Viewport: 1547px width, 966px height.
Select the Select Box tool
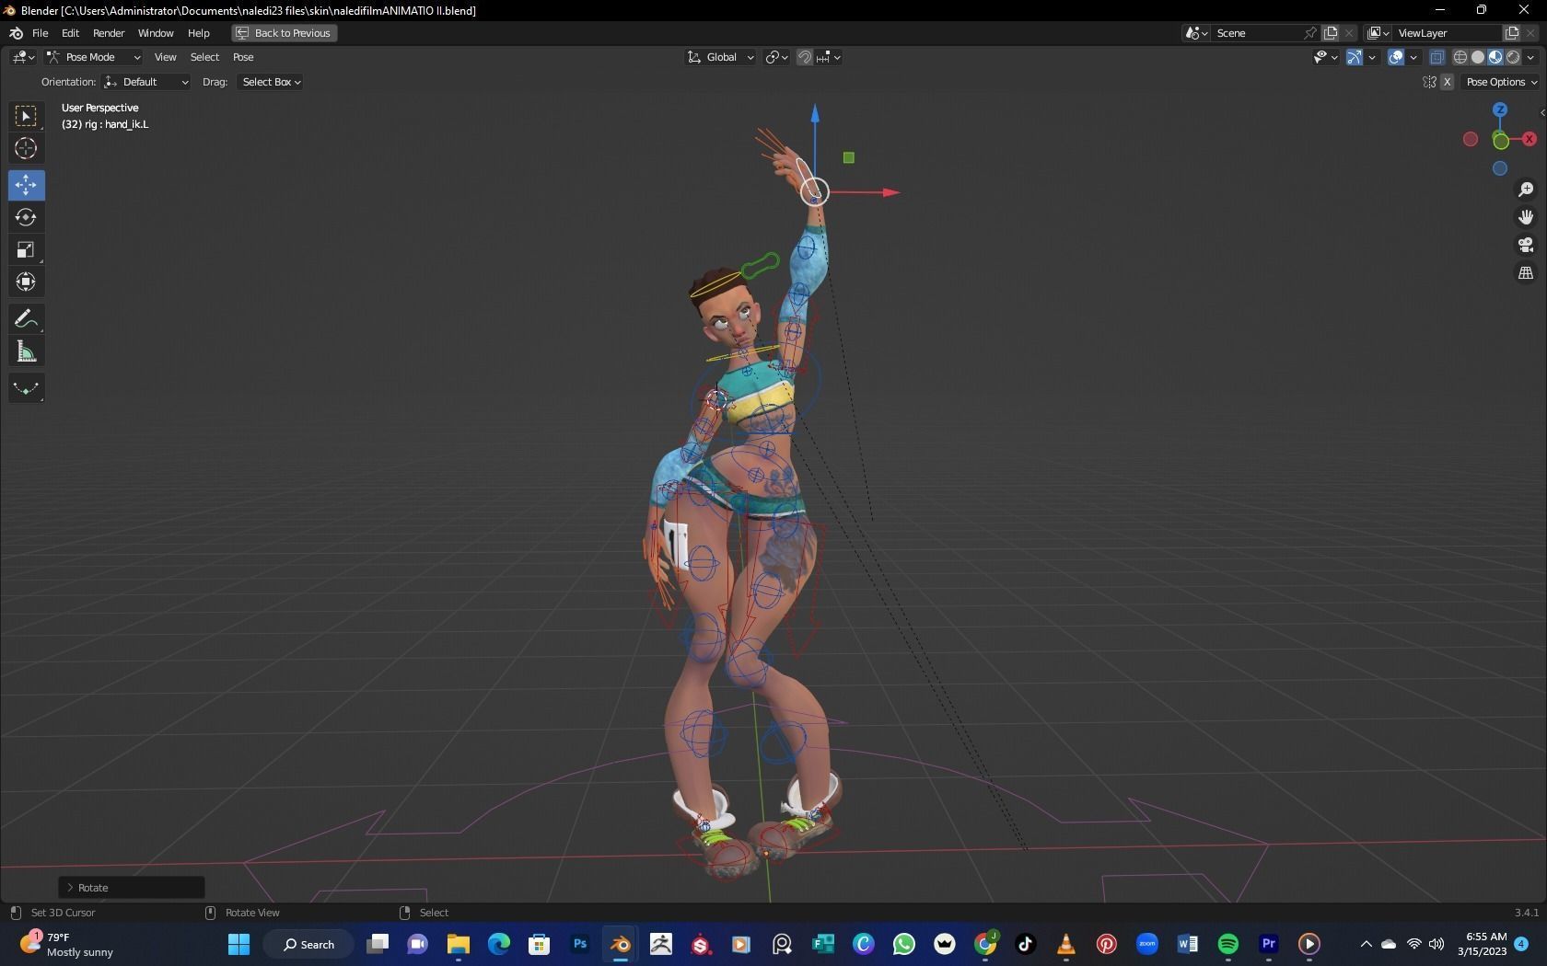(x=26, y=116)
